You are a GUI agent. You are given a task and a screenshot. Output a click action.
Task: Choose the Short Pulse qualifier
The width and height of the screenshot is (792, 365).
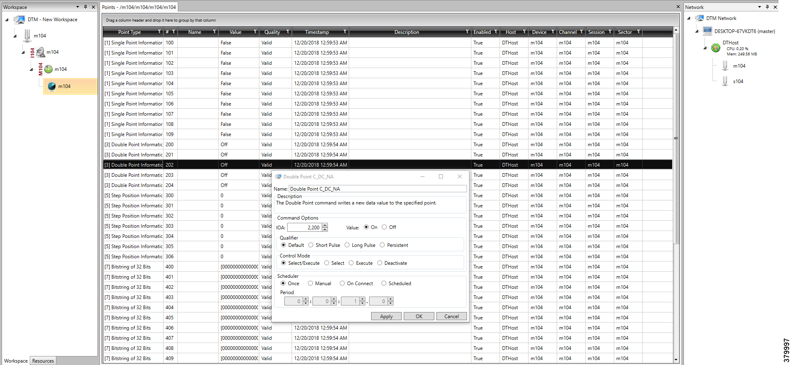[311, 245]
